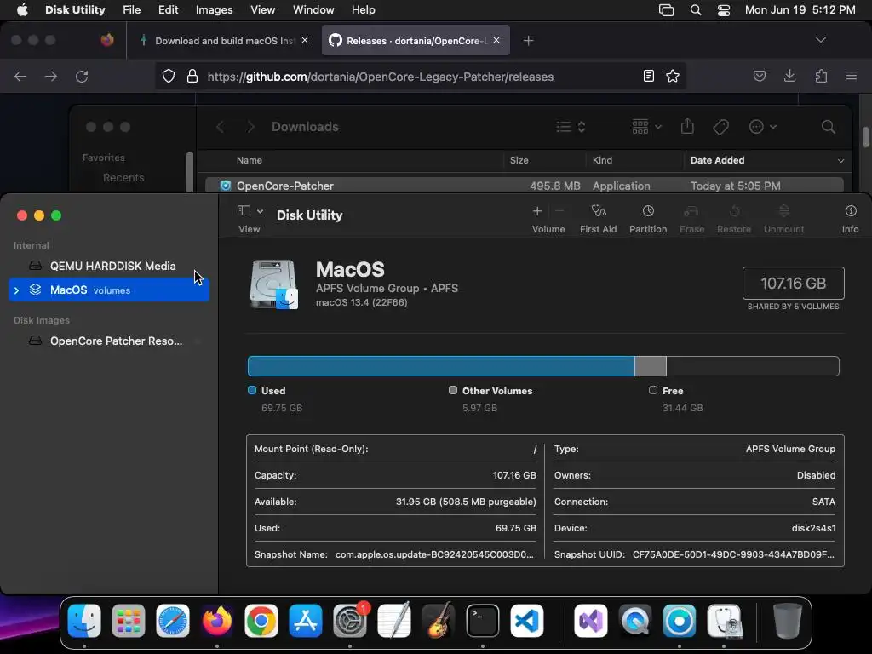
Task: Open the File menu
Action: coord(131,10)
